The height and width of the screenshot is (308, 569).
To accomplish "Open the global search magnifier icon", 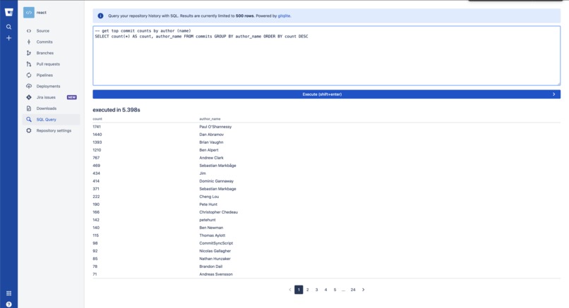I will (x=8, y=27).
